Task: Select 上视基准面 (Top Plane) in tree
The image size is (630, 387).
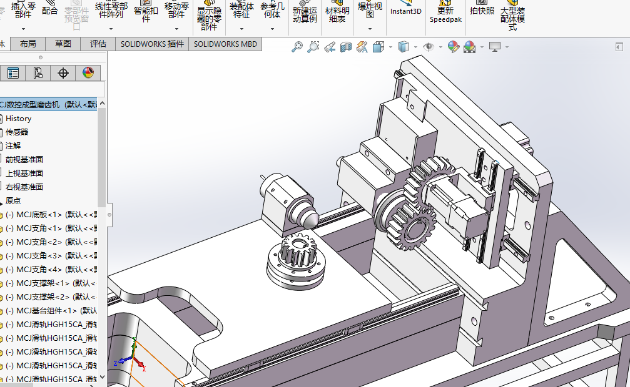Action: click(x=24, y=173)
